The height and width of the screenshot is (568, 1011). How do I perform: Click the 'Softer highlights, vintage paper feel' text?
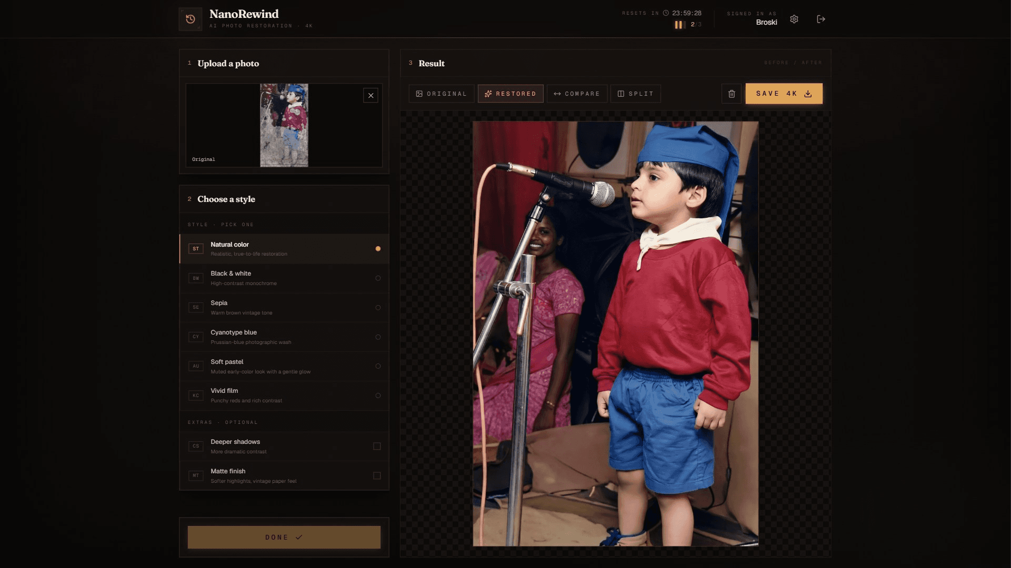click(254, 481)
